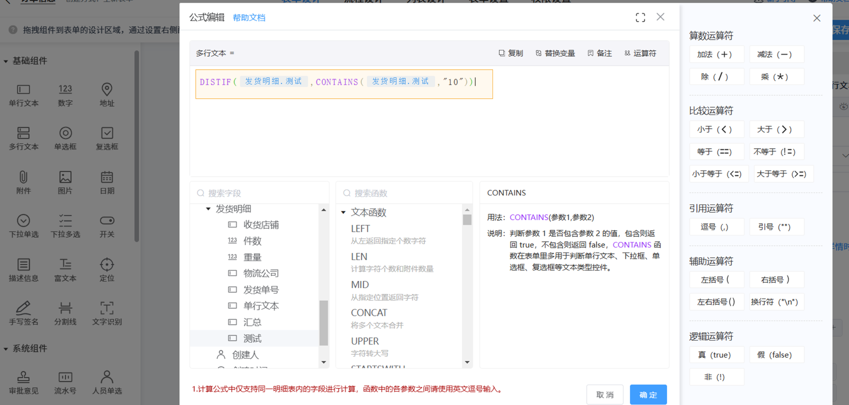Focus the 搜索函数 search box
The width and height of the screenshot is (849, 405).
click(x=404, y=193)
